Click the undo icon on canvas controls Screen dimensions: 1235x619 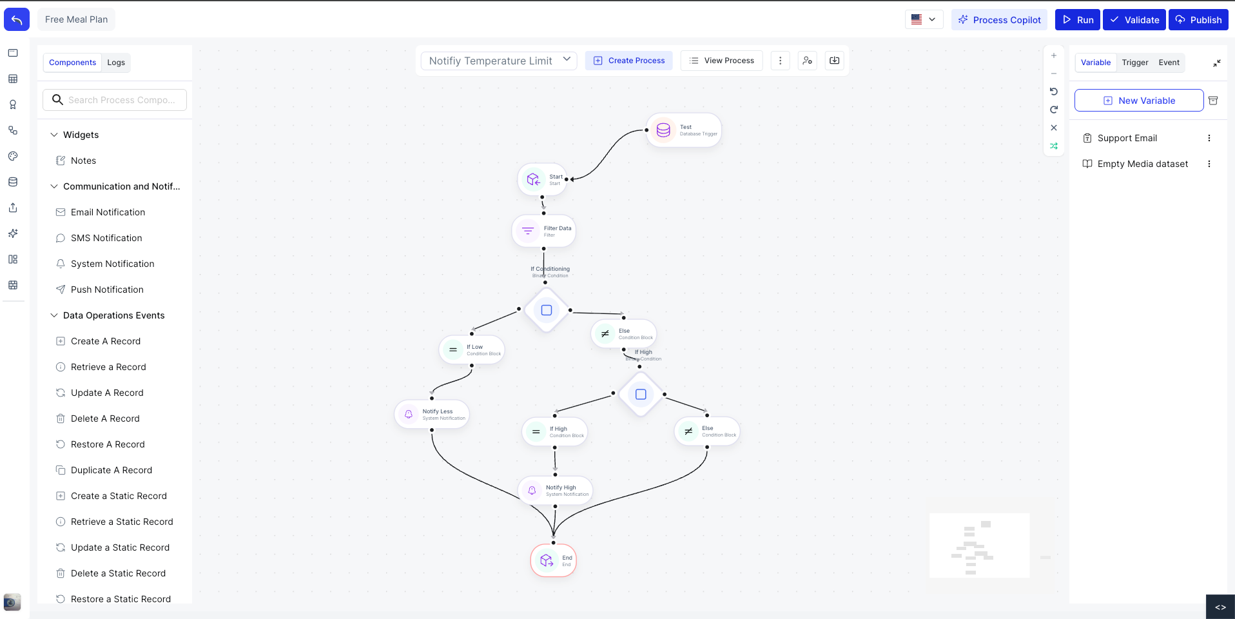click(1054, 92)
